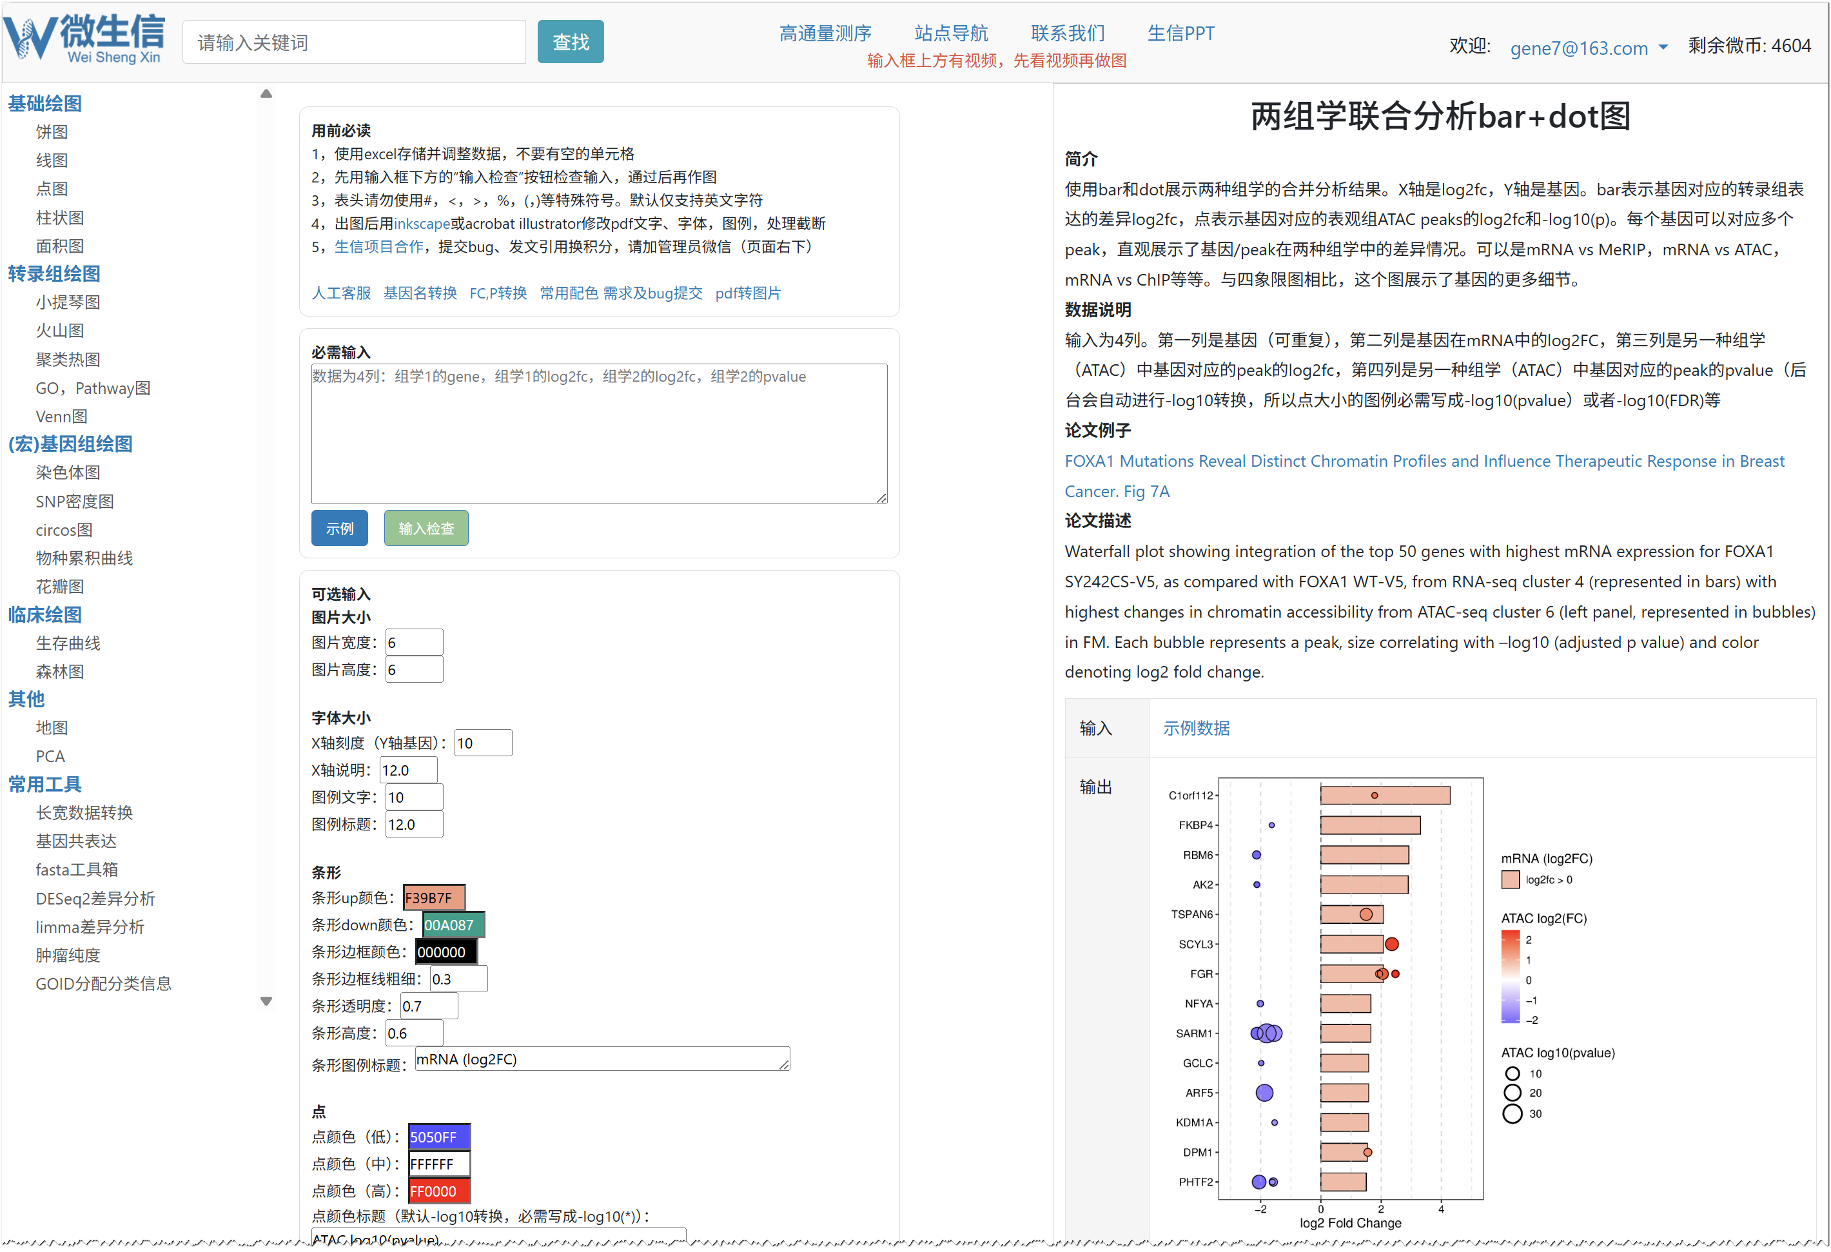Click into the 必需输入 data textarea

click(x=598, y=433)
